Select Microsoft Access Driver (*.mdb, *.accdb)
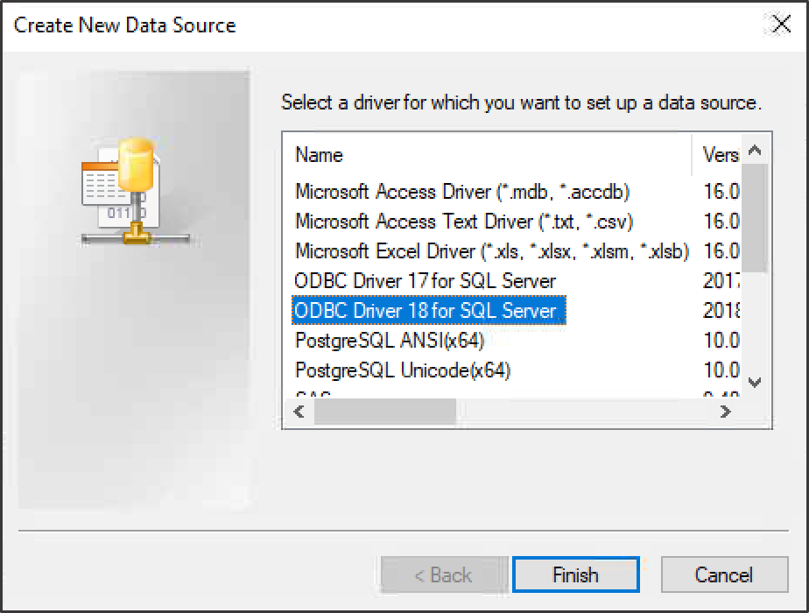 pyautogui.click(x=462, y=192)
